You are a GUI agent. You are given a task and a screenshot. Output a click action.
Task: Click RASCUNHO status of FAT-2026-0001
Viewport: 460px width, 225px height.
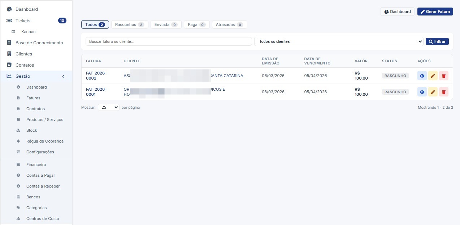pyautogui.click(x=395, y=92)
